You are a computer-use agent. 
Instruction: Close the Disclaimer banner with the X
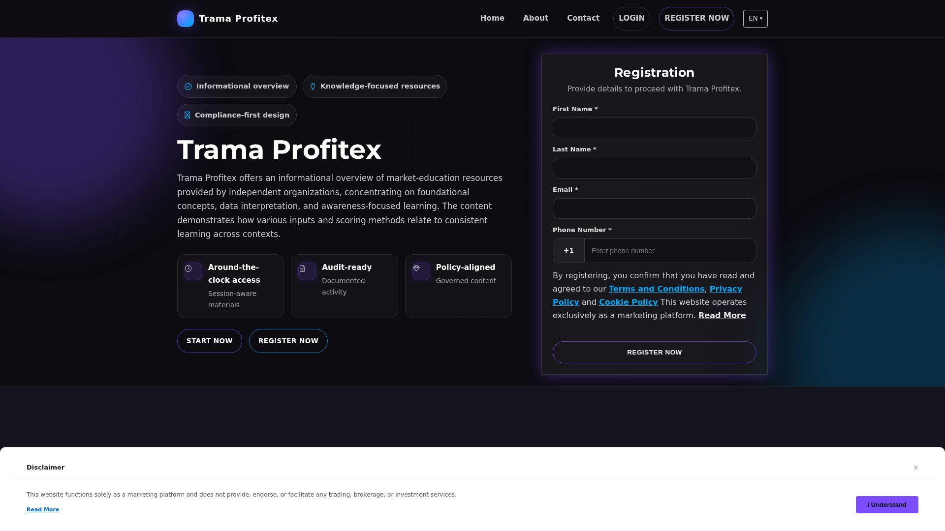915,468
